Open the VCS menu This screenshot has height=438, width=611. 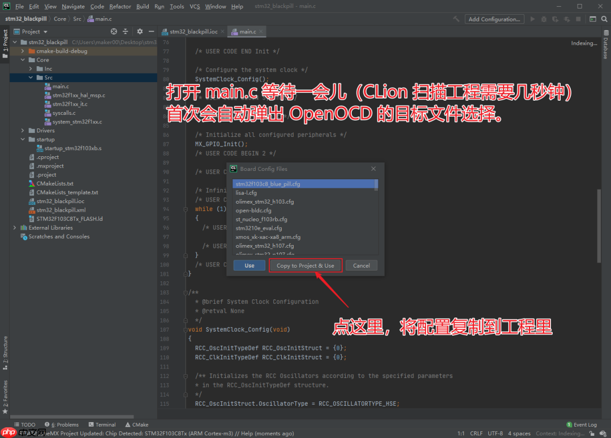click(x=195, y=6)
